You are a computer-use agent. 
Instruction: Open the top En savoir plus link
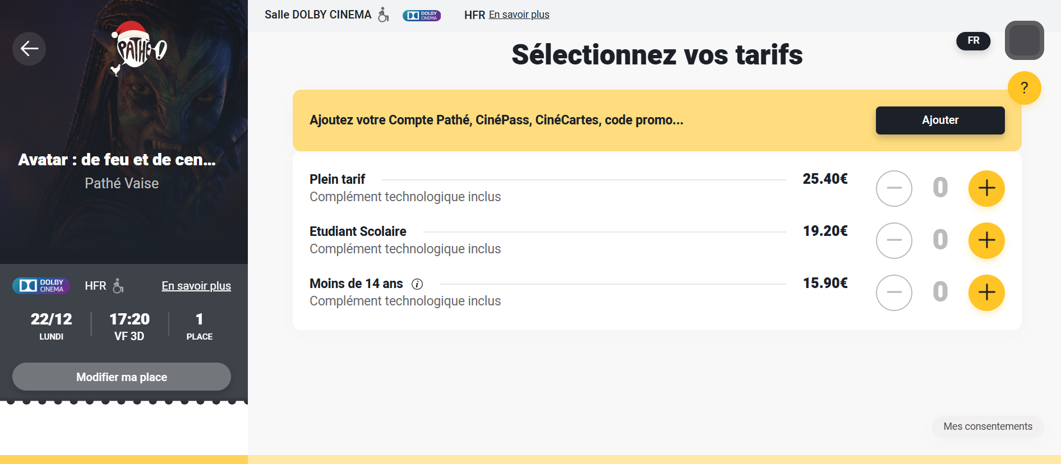tap(519, 15)
